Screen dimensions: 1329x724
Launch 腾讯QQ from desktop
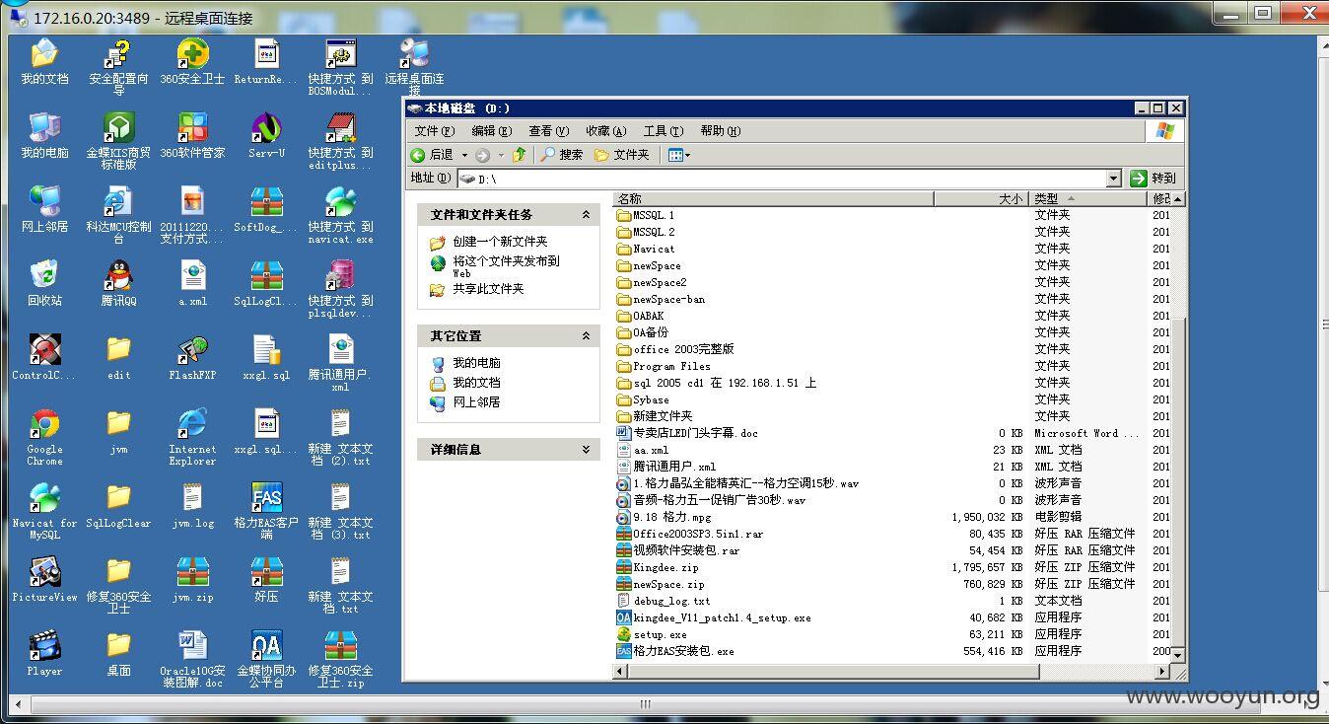point(118,283)
